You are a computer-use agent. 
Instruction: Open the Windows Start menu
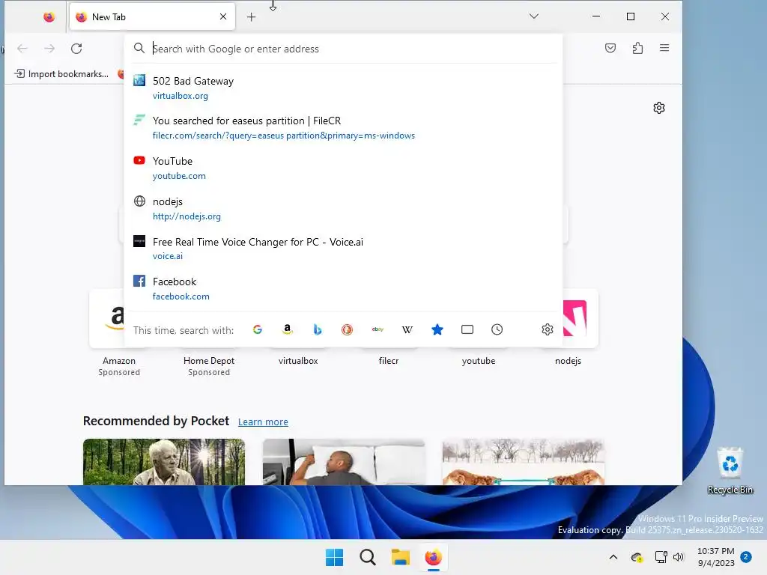coord(334,557)
